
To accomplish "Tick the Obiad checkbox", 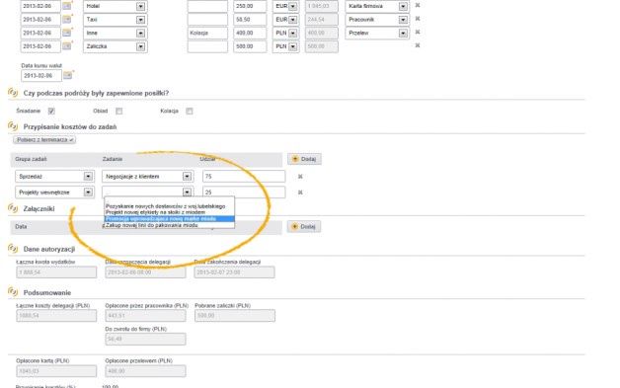I will tap(119, 112).
